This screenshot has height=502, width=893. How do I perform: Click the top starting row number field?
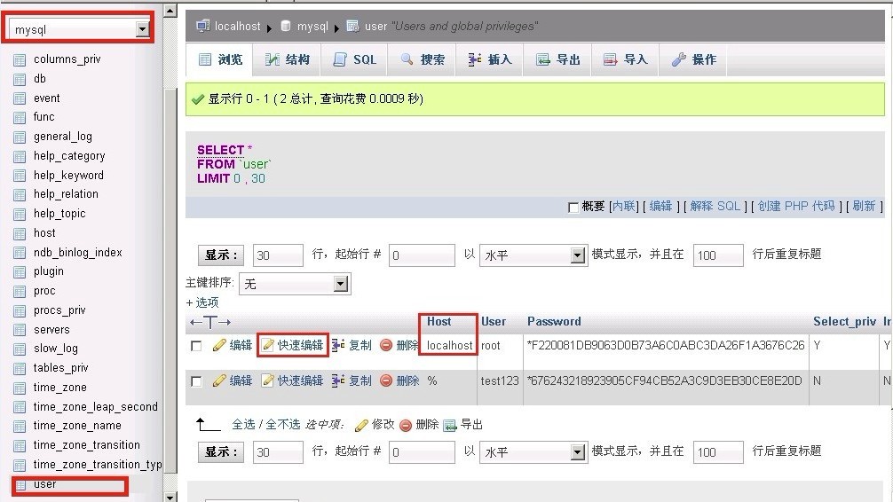coord(420,255)
